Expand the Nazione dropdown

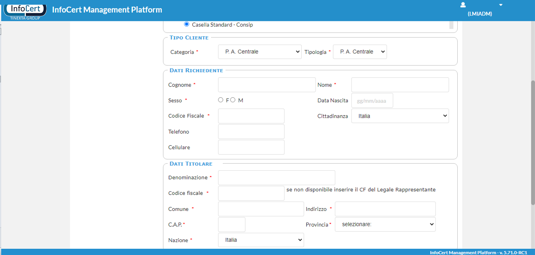[x=261, y=240]
